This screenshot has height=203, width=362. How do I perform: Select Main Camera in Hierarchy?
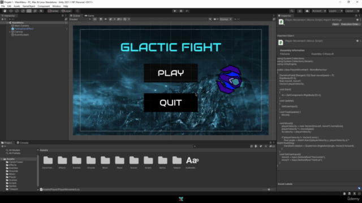click(21, 26)
